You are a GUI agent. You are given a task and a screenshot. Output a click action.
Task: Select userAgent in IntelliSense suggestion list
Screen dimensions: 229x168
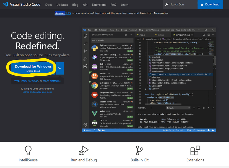(x=181, y=86)
